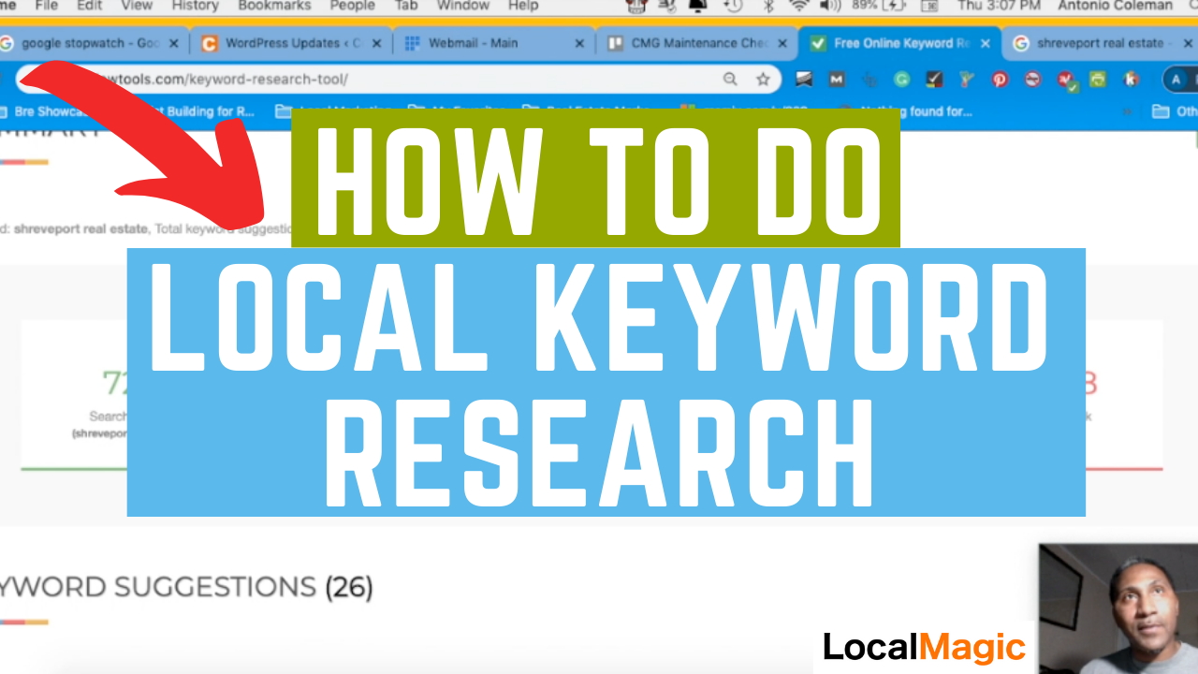Open the View menu
Screen dimensions: 1198x674
tap(137, 6)
